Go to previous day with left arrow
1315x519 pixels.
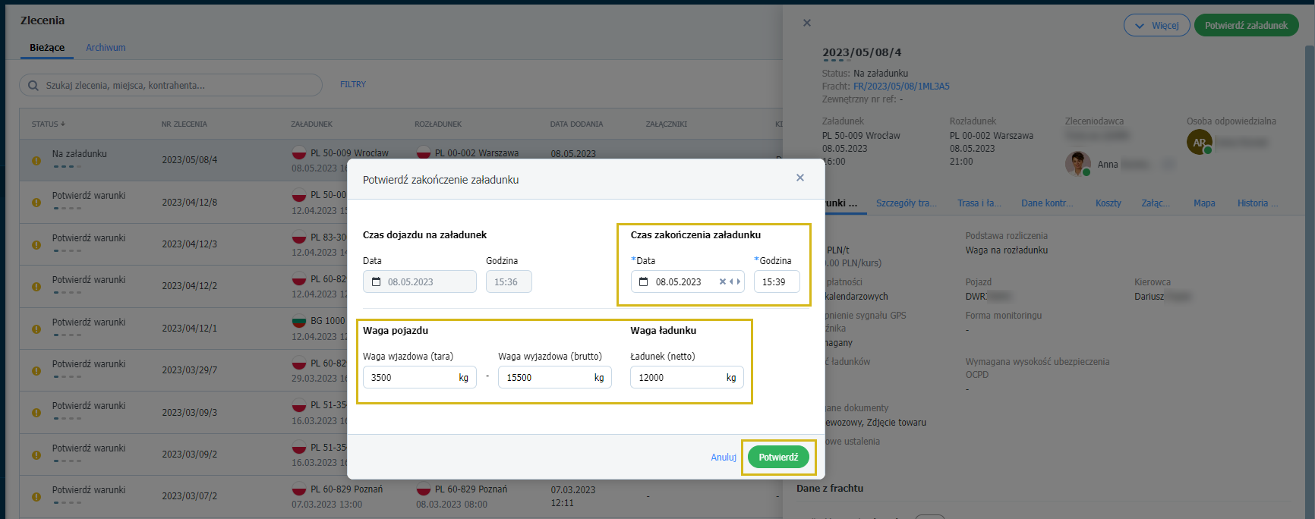pos(731,282)
